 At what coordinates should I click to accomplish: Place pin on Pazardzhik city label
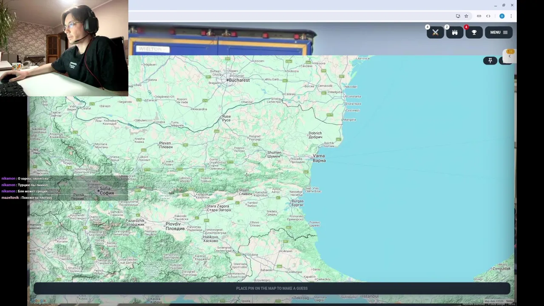tap(135, 222)
